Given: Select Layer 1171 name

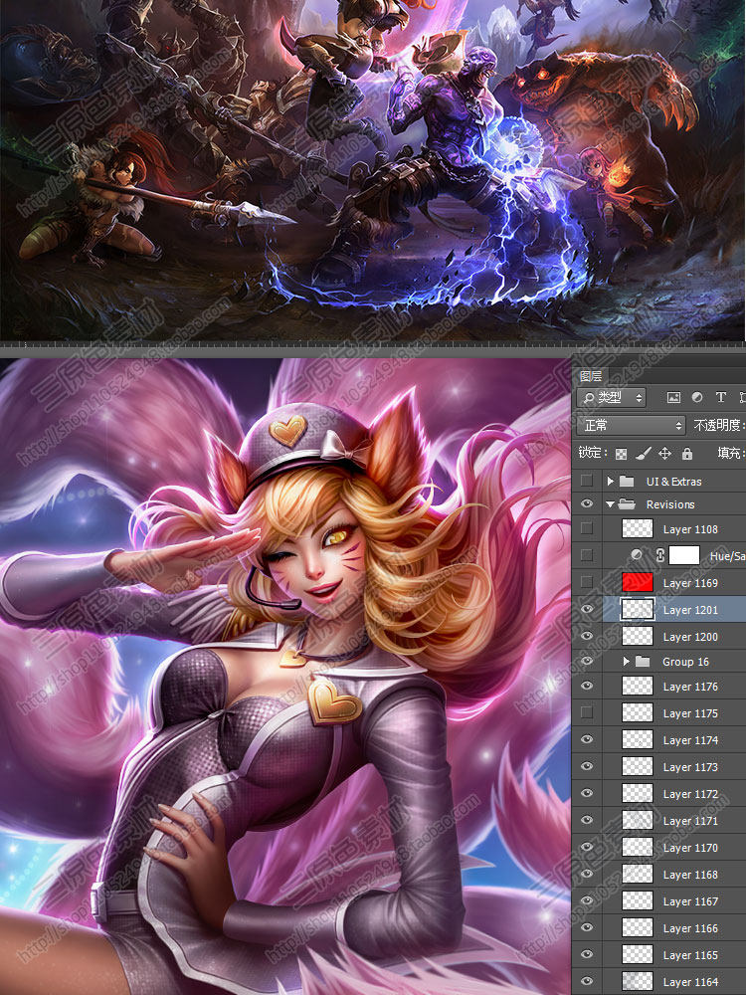Looking at the screenshot, I should (x=690, y=821).
